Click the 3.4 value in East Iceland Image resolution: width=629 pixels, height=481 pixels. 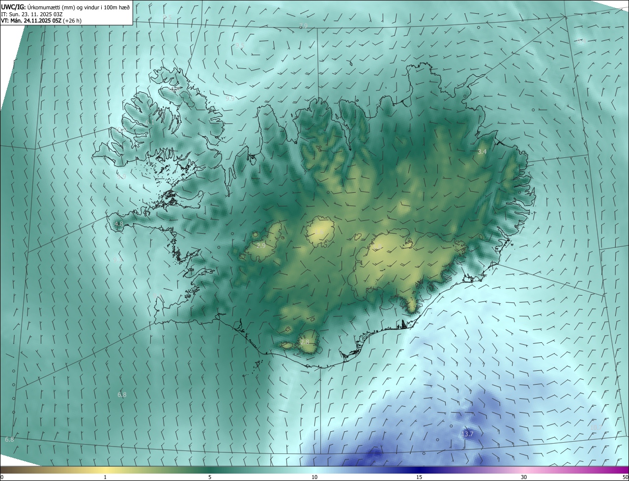pyautogui.click(x=482, y=152)
